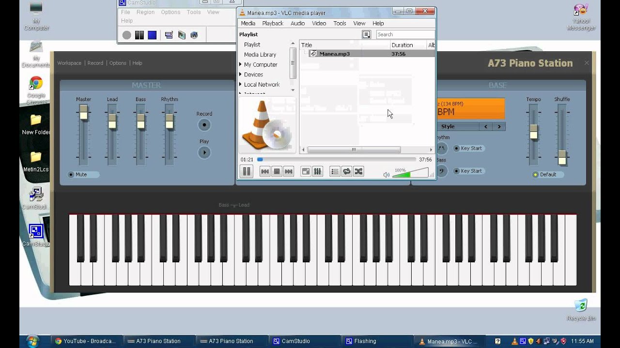Click VLC seek bar progress

coord(337,159)
